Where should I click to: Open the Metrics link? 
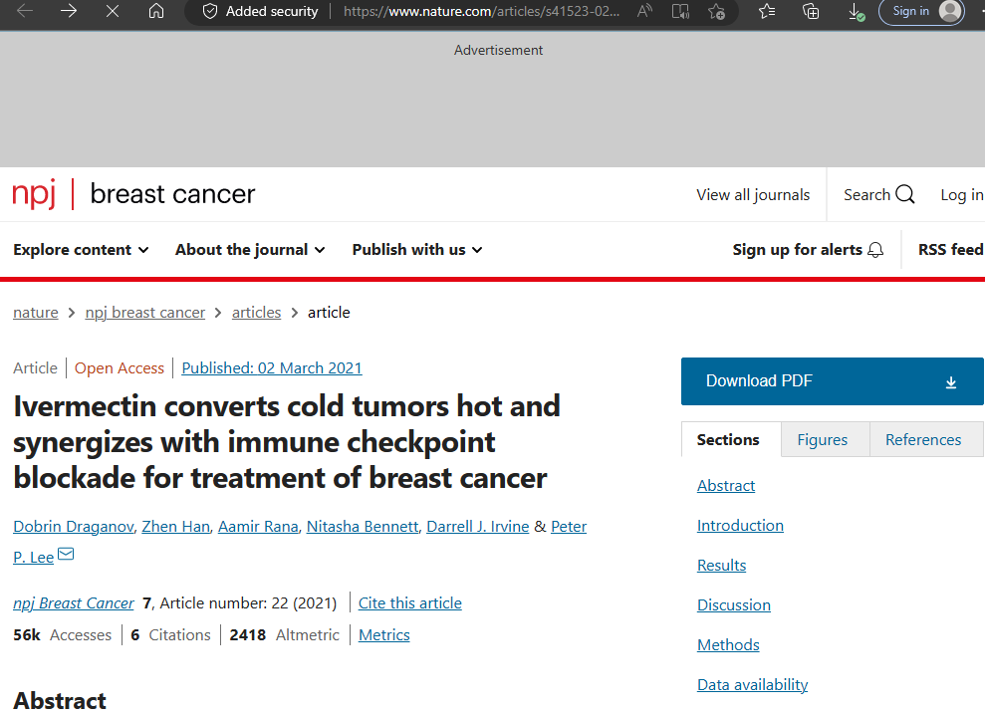click(x=383, y=635)
